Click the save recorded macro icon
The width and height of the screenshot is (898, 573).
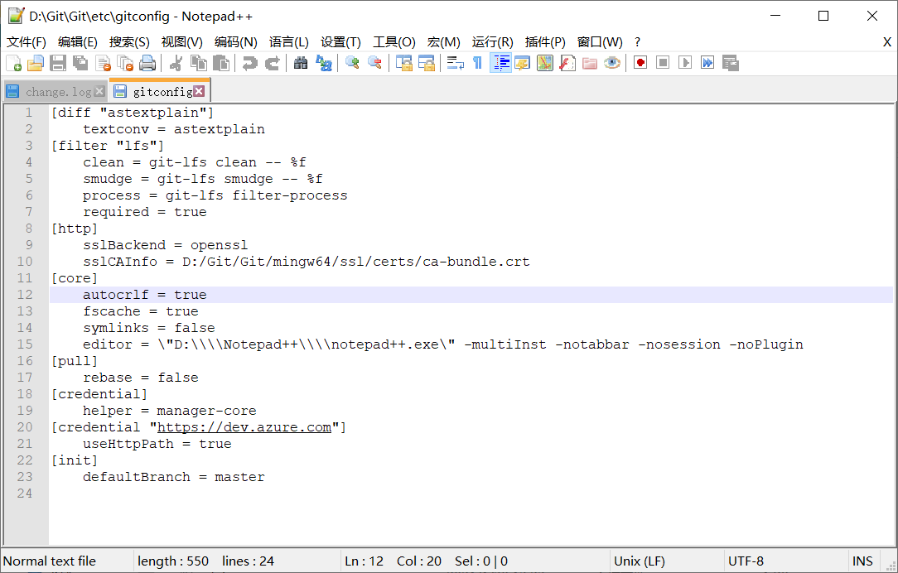pyautogui.click(x=730, y=63)
